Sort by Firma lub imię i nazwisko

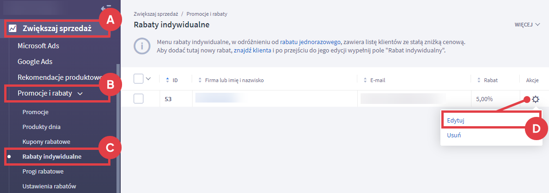tap(200, 80)
